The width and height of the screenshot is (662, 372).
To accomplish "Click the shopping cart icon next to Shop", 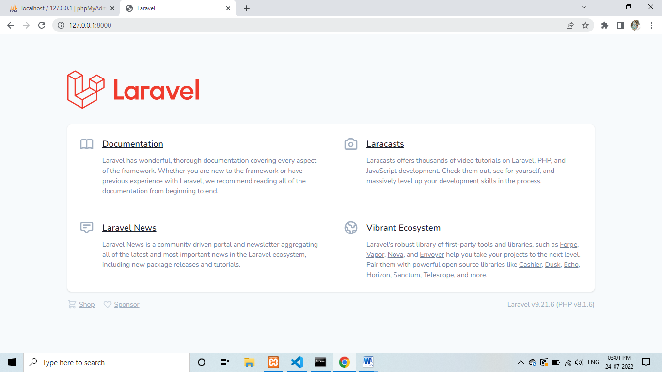I will (72, 304).
